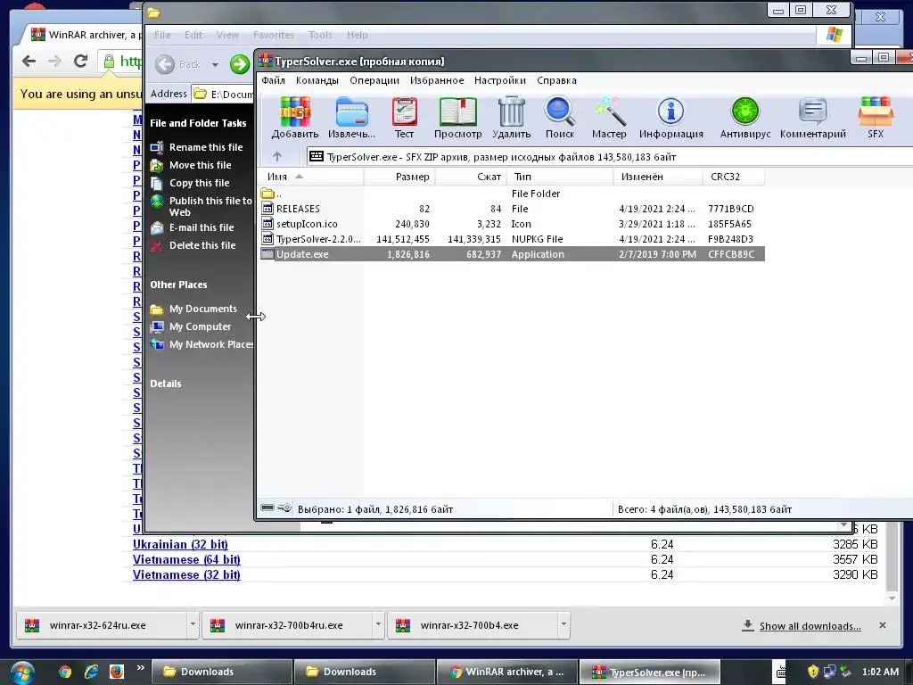Sort by Изменён column header

click(658, 177)
